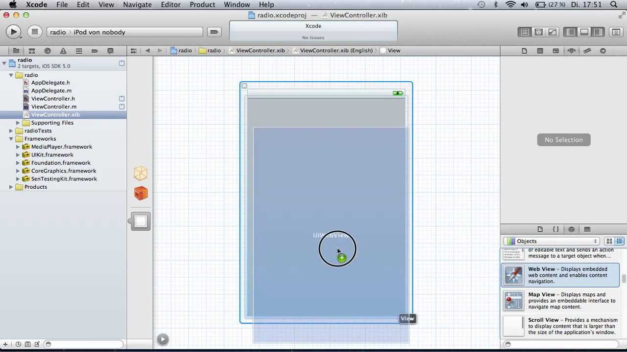The image size is (627, 352).
Task: Expand the Products folder
Action: pos(11,187)
